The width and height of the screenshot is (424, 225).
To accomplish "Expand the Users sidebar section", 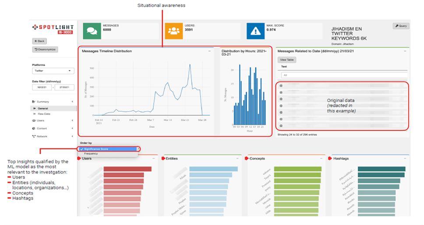I will click(x=53, y=120).
